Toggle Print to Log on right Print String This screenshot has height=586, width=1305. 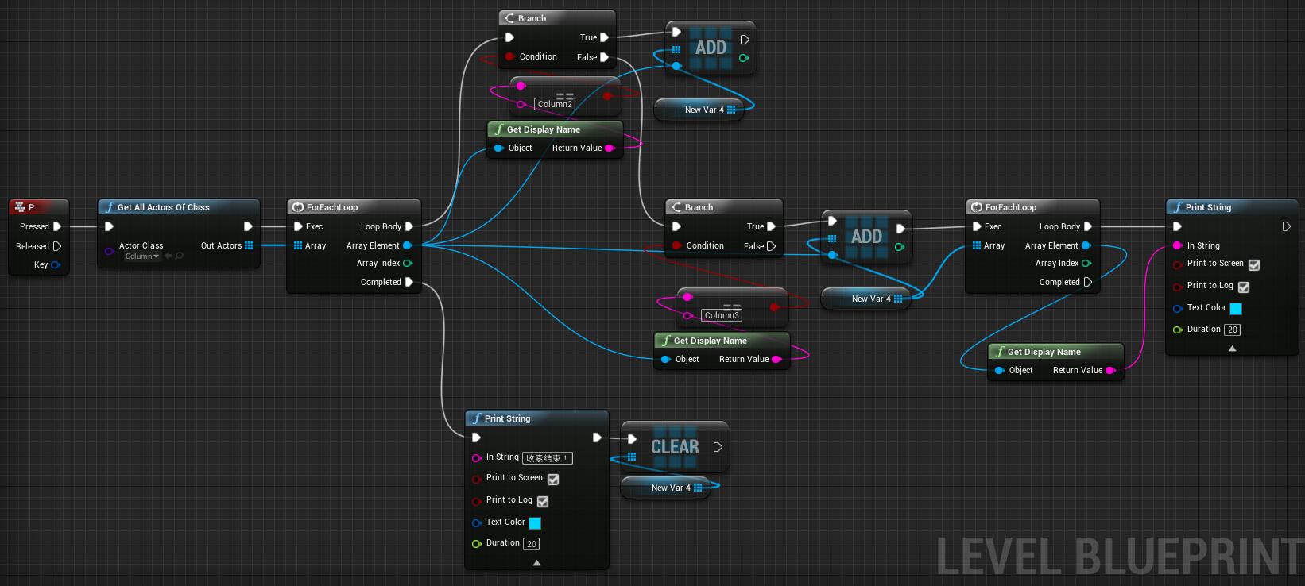coord(1244,287)
